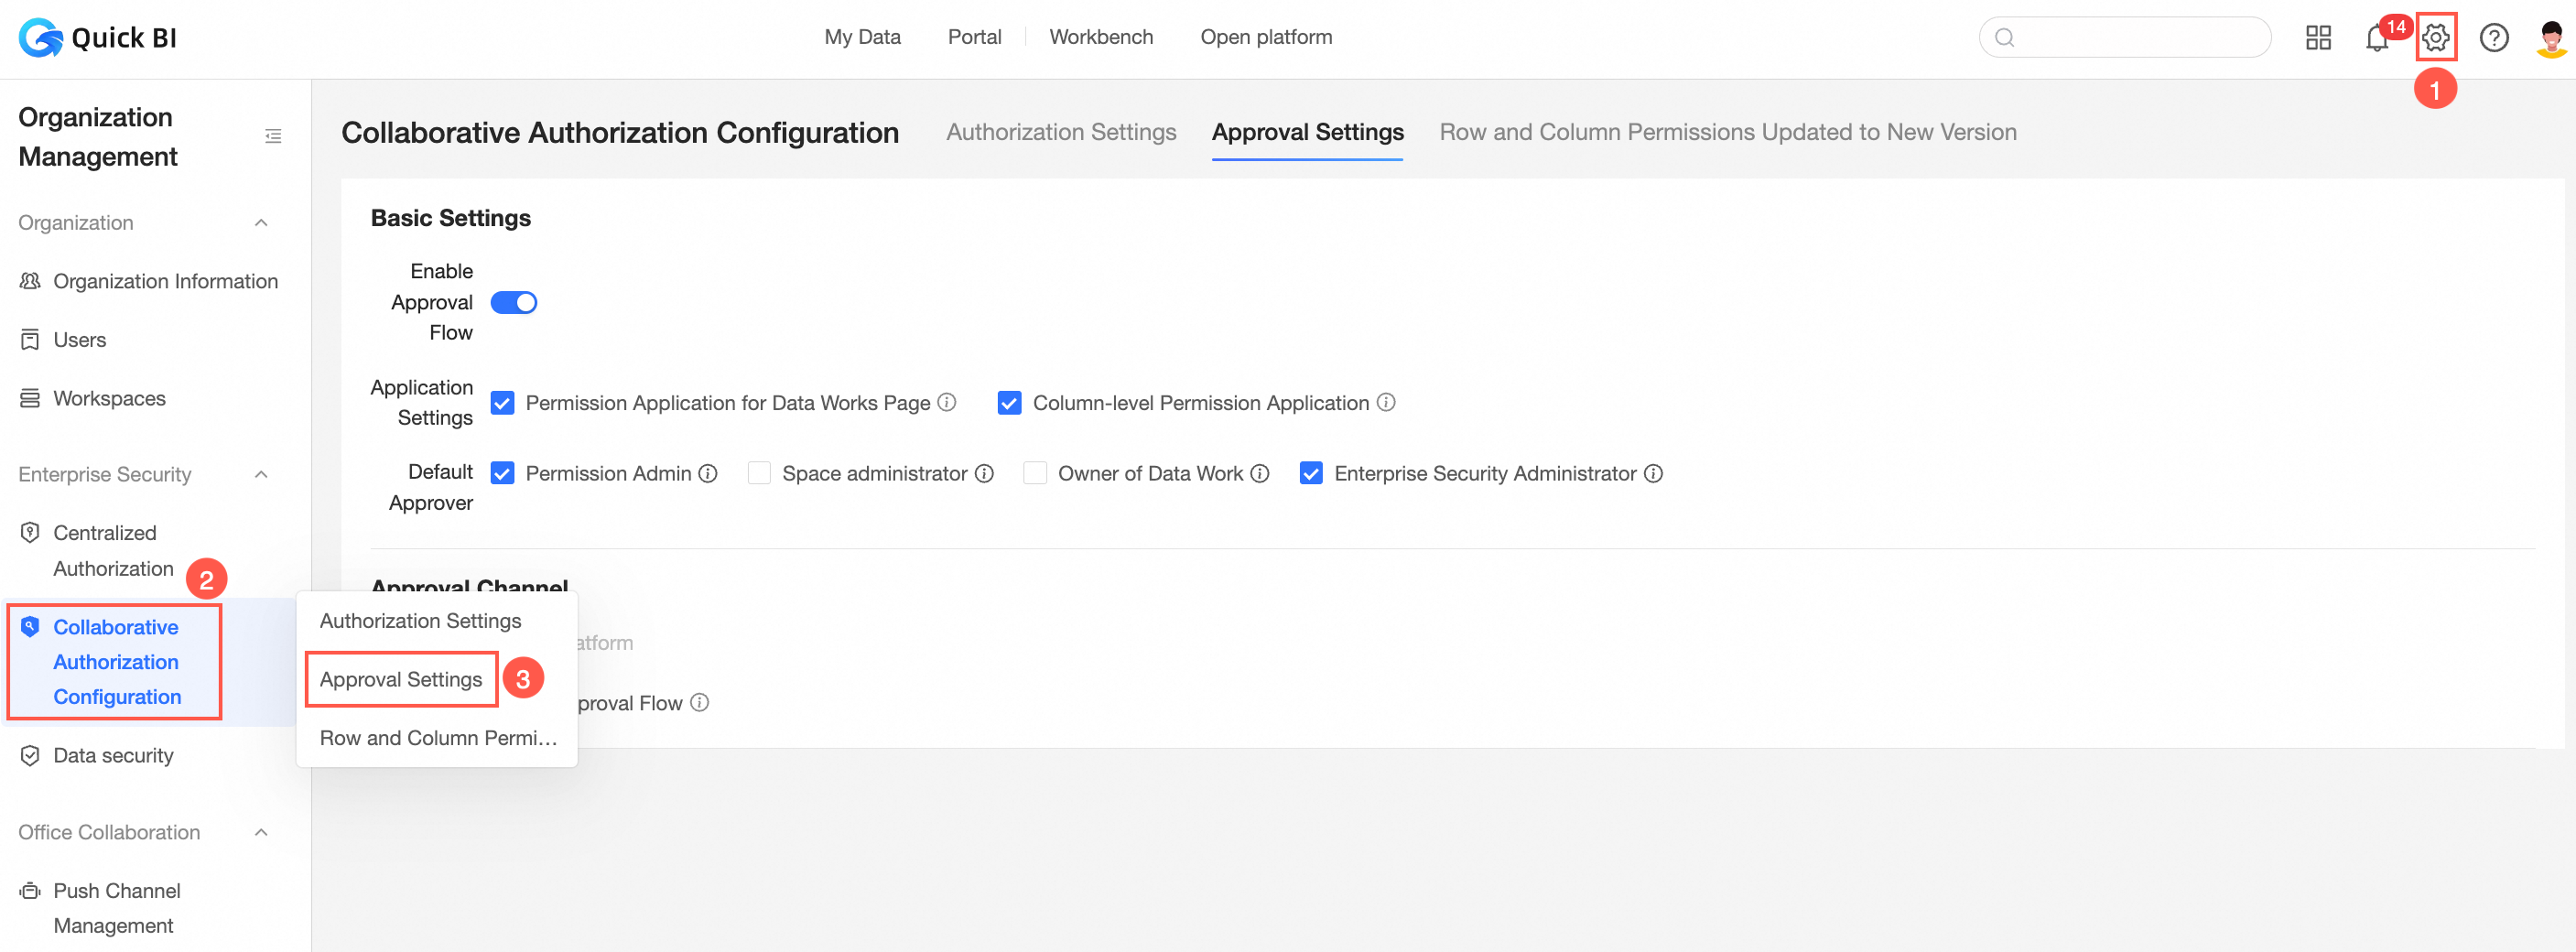Uncheck the Permission Admin checkbox

tap(502, 473)
